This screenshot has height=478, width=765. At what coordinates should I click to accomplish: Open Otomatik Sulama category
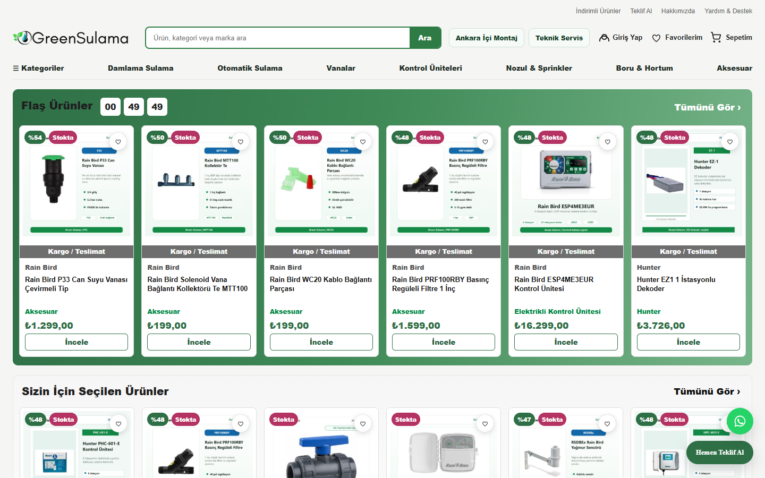(x=250, y=68)
